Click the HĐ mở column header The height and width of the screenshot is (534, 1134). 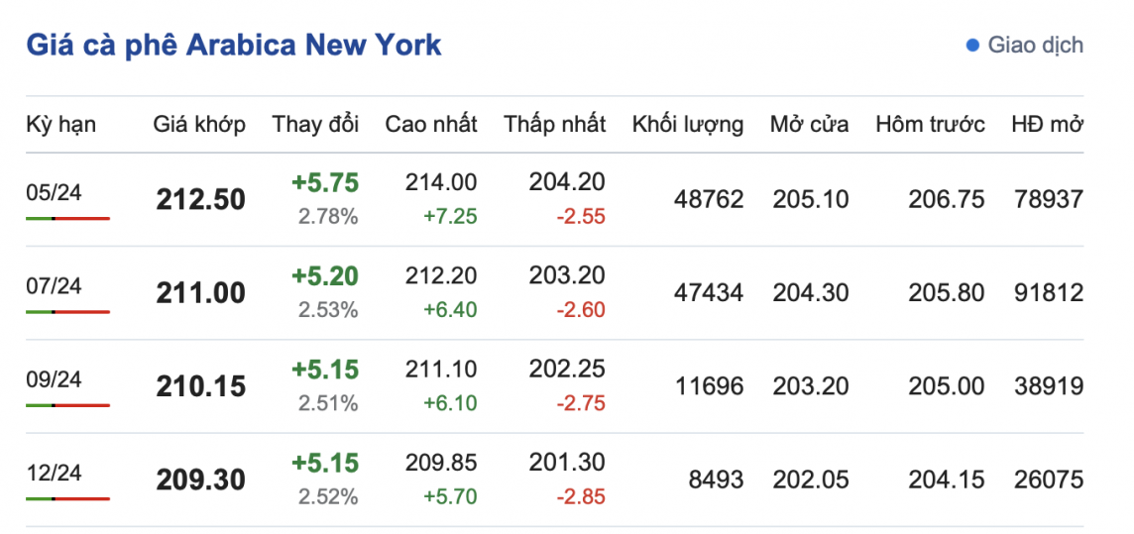click(1047, 125)
